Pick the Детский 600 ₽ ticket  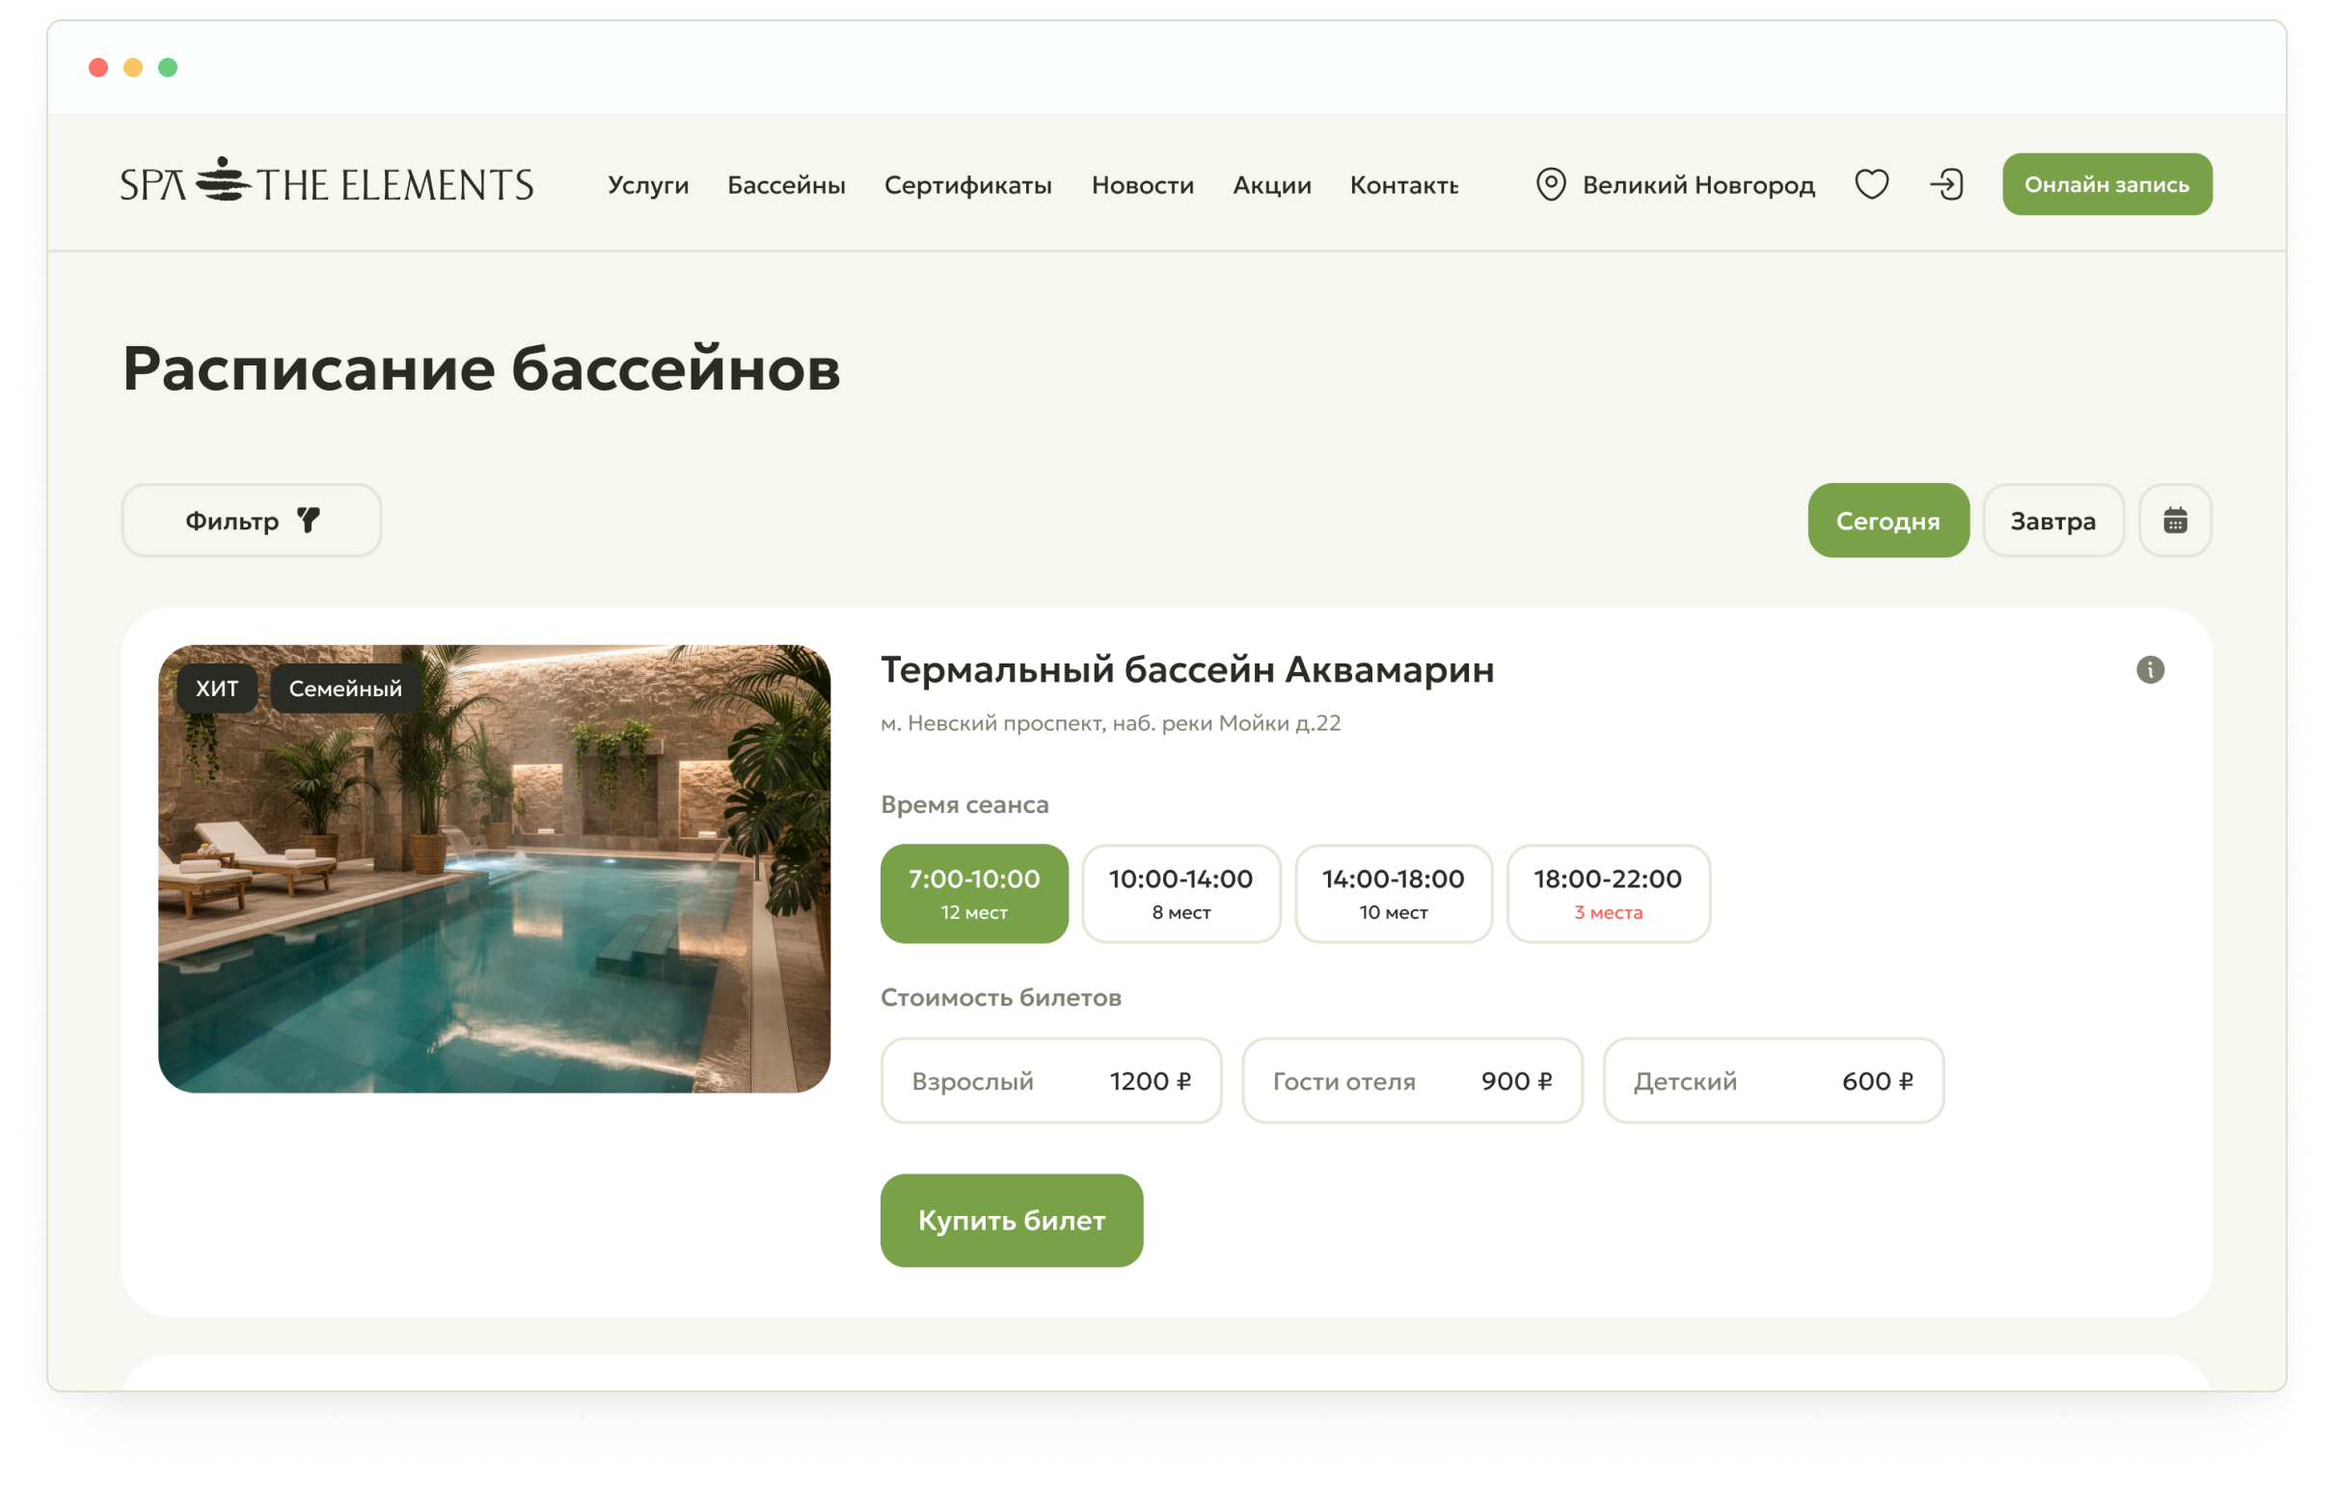pyautogui.click(x=1773, y=1081)
